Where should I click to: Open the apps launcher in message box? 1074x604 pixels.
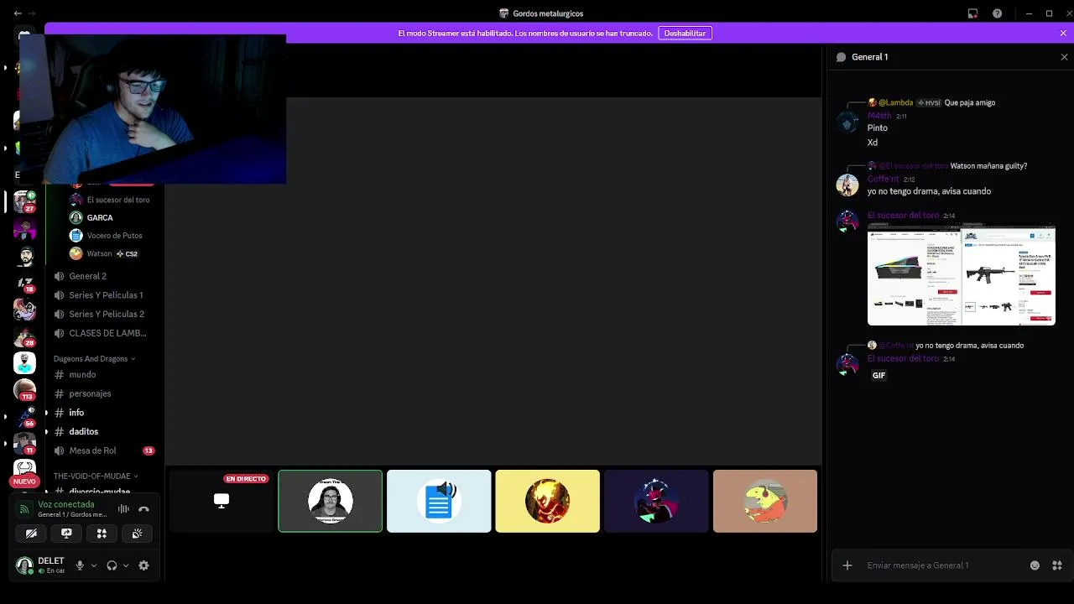pyautogui.click(x=1057, y=565)
